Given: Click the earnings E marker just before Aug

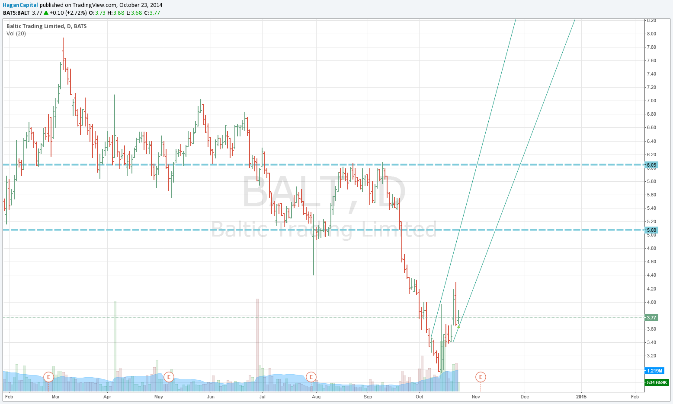Looking at the screenshot, I should pyautogui.click(x=311, y=377).
